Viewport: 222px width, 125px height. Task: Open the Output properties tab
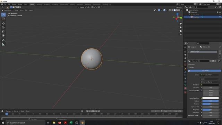click(185, 55)
